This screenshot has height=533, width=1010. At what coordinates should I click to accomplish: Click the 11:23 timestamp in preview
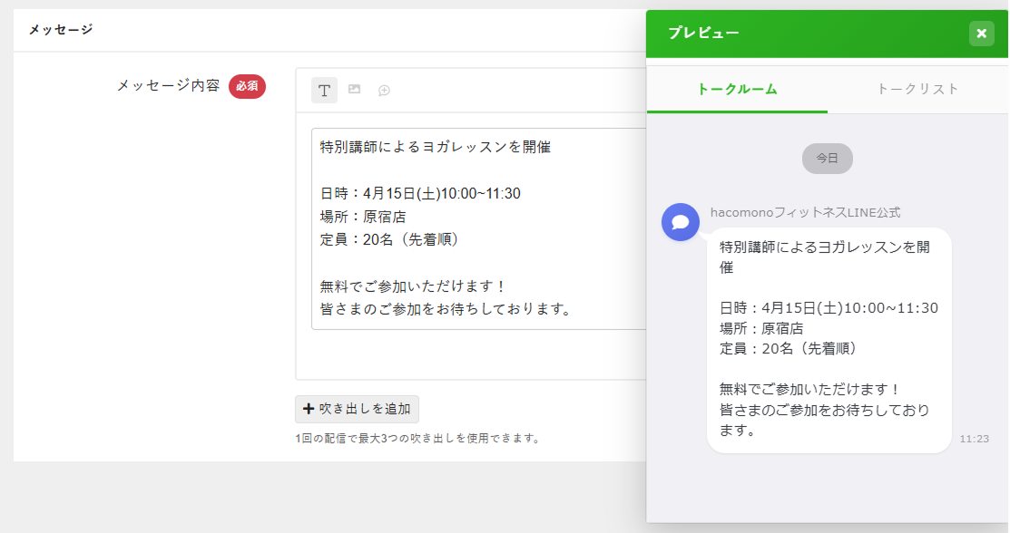click(974, 439)
